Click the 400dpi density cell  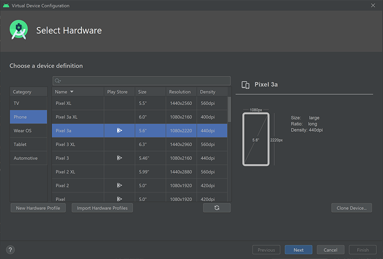tap(212, 117)
